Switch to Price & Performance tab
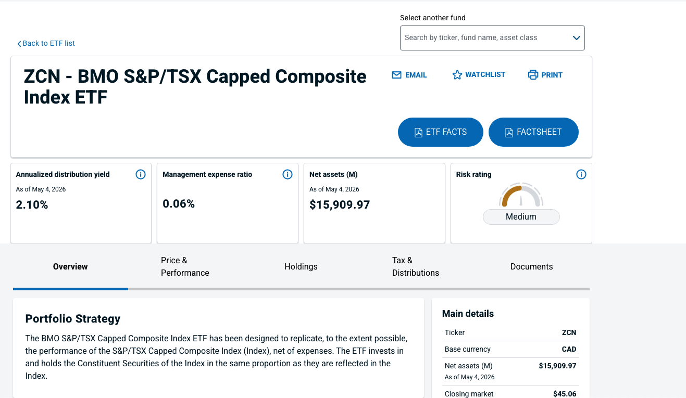This screenshot has height=398, width=686. (x=185, y=266)
